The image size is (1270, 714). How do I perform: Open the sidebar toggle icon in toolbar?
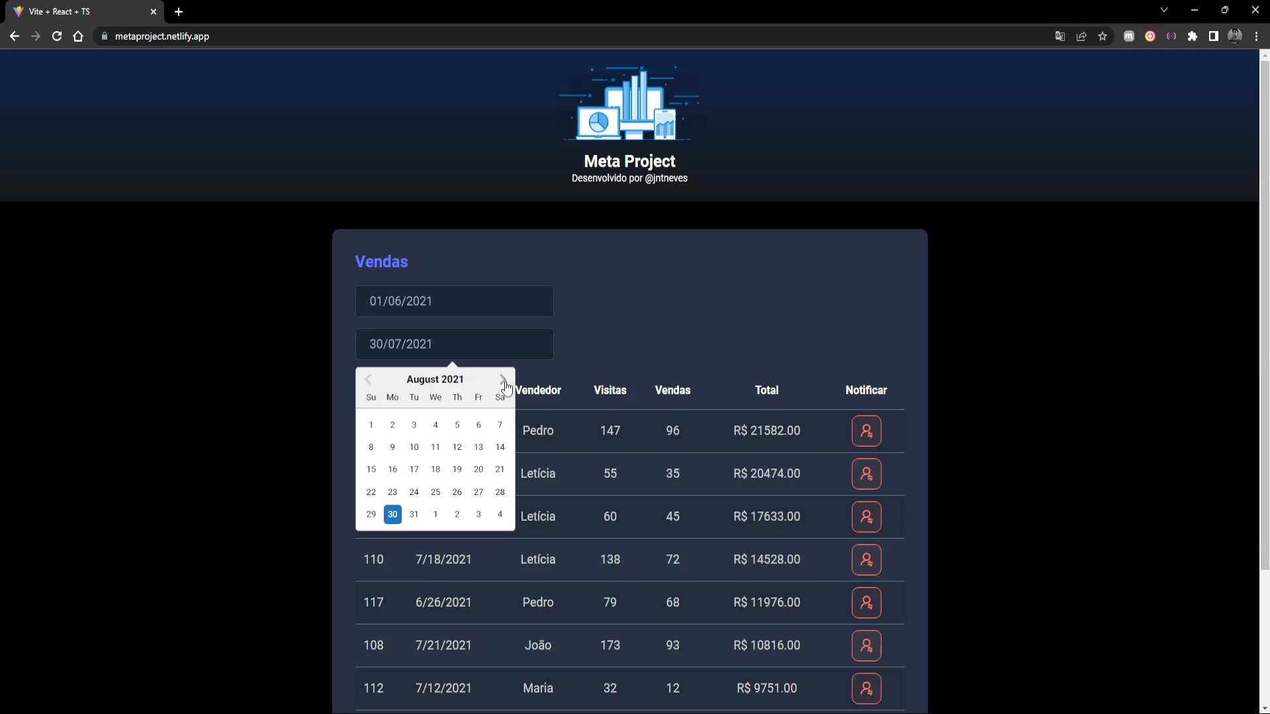point(1214,36)
